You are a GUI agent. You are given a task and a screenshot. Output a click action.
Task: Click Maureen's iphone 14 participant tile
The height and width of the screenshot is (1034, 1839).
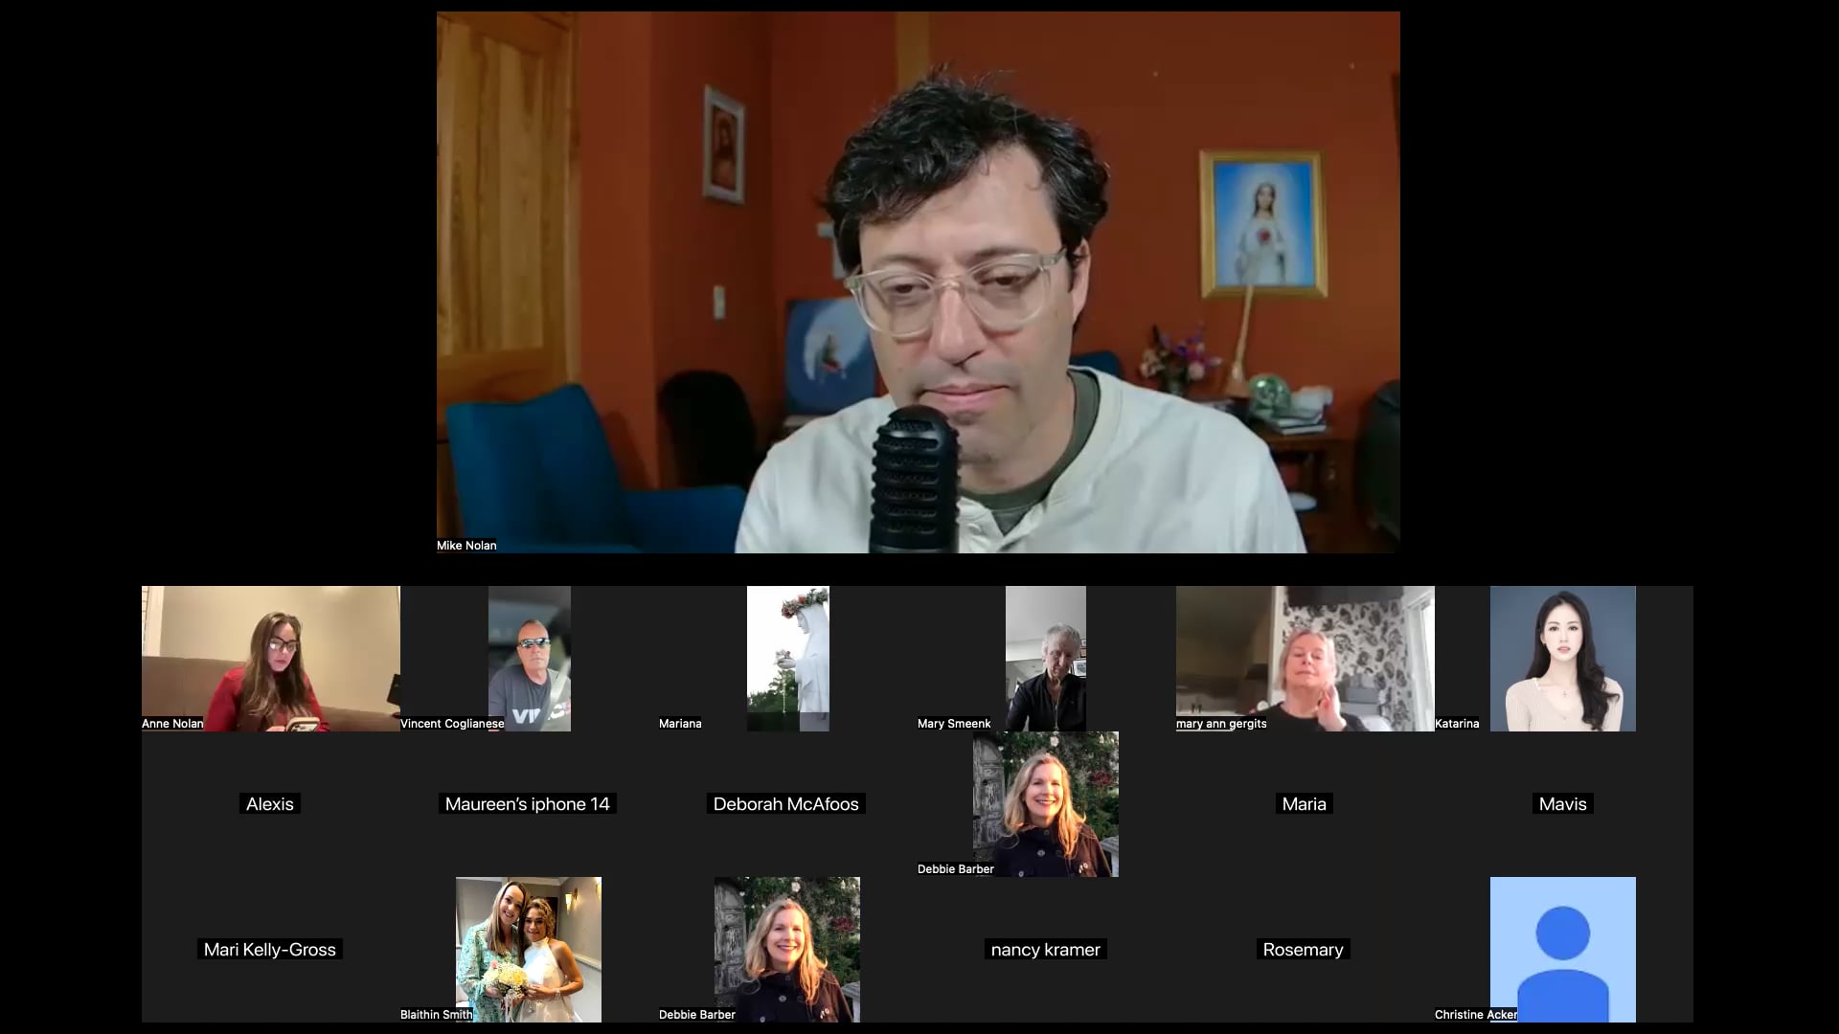[528, 804]
